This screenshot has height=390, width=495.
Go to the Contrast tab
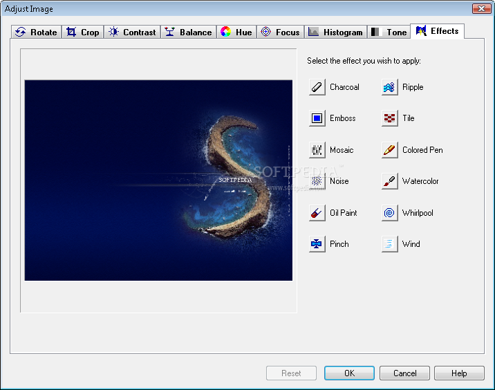point(132,32)
